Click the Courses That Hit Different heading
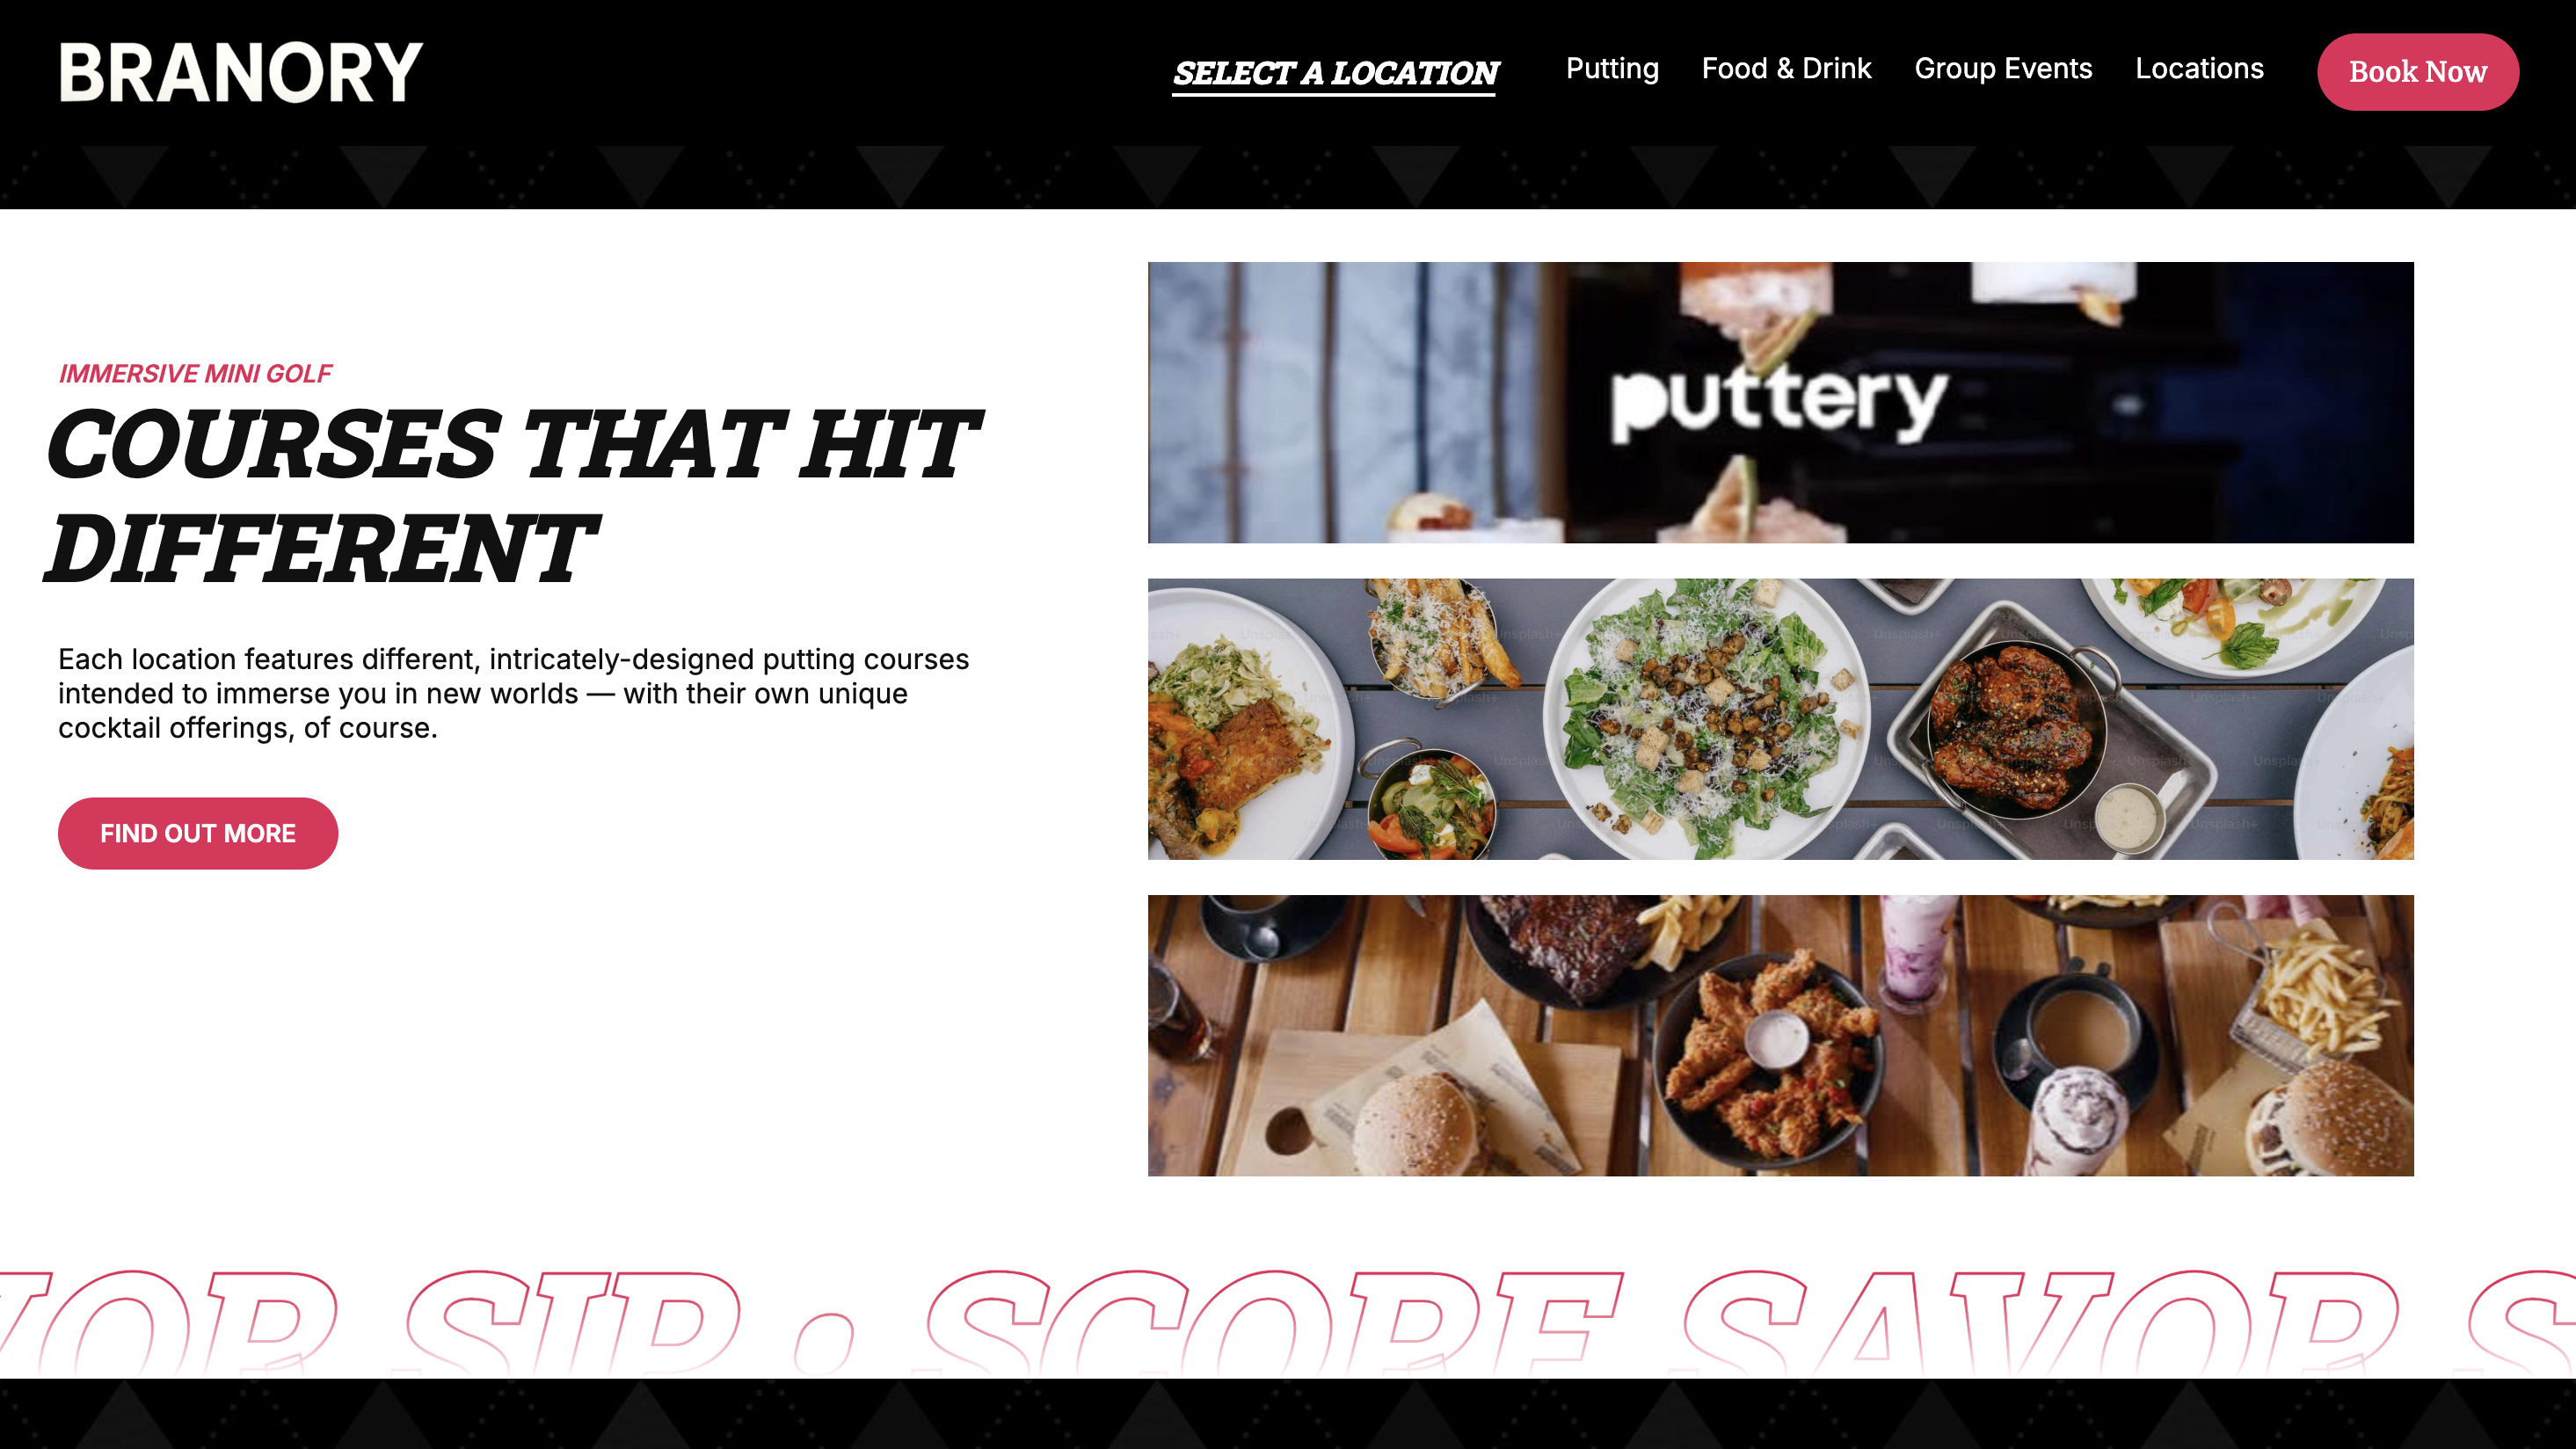Viewport: 2576px width, 1449px height. (x=513, y=496)
